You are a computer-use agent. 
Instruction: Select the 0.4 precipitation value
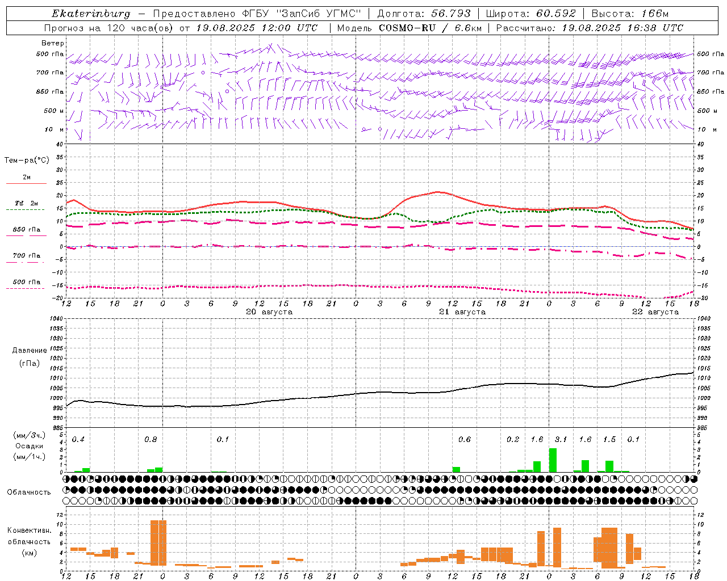(78, 440)
